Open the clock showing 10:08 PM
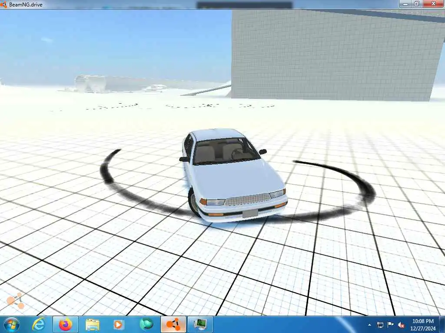445x333 pixels. pos(423,325)
